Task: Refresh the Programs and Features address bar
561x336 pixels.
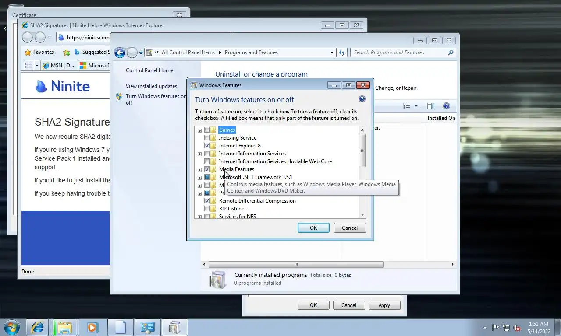Action: coord(342,52)
